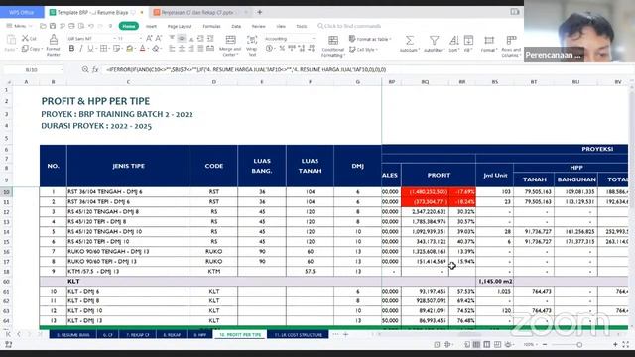The image size is (635, 357).
Task: Open the Home ribbon tab
Action: click(x=129, y=26)
